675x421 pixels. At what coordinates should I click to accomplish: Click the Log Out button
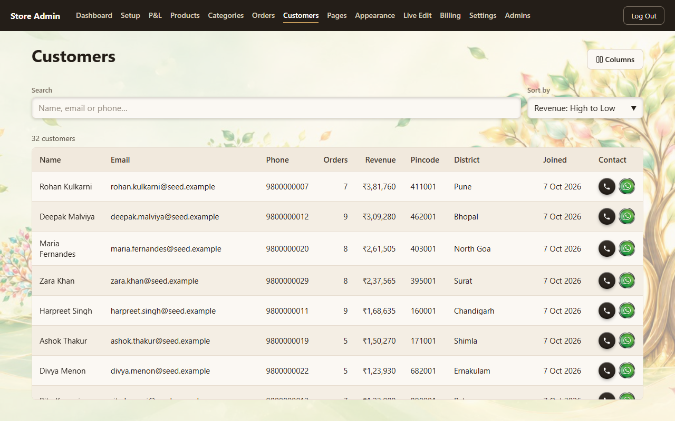coord(644,16)
